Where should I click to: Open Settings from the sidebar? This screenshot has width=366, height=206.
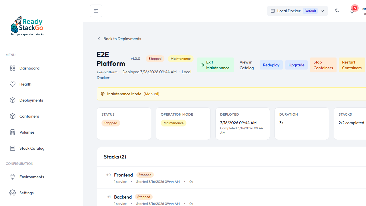pyautogui.click(x=26, y=193)
